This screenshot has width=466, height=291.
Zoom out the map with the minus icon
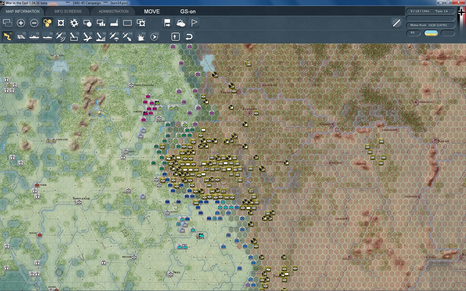coord(34,23)
